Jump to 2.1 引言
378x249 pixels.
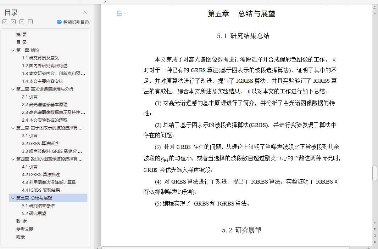(x=30, y=97)
